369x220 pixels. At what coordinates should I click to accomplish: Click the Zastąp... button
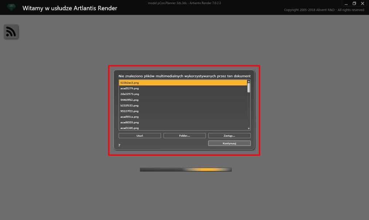click(229, 135)
